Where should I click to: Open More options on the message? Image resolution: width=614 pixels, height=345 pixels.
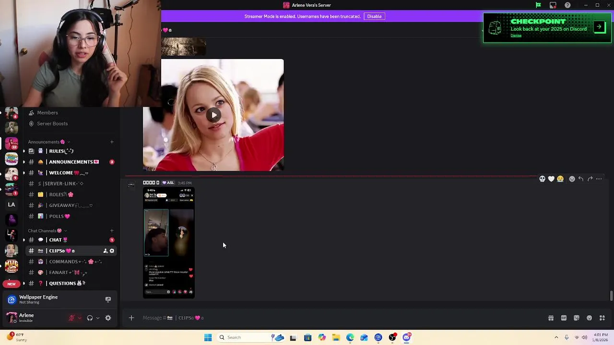point(599,179)
